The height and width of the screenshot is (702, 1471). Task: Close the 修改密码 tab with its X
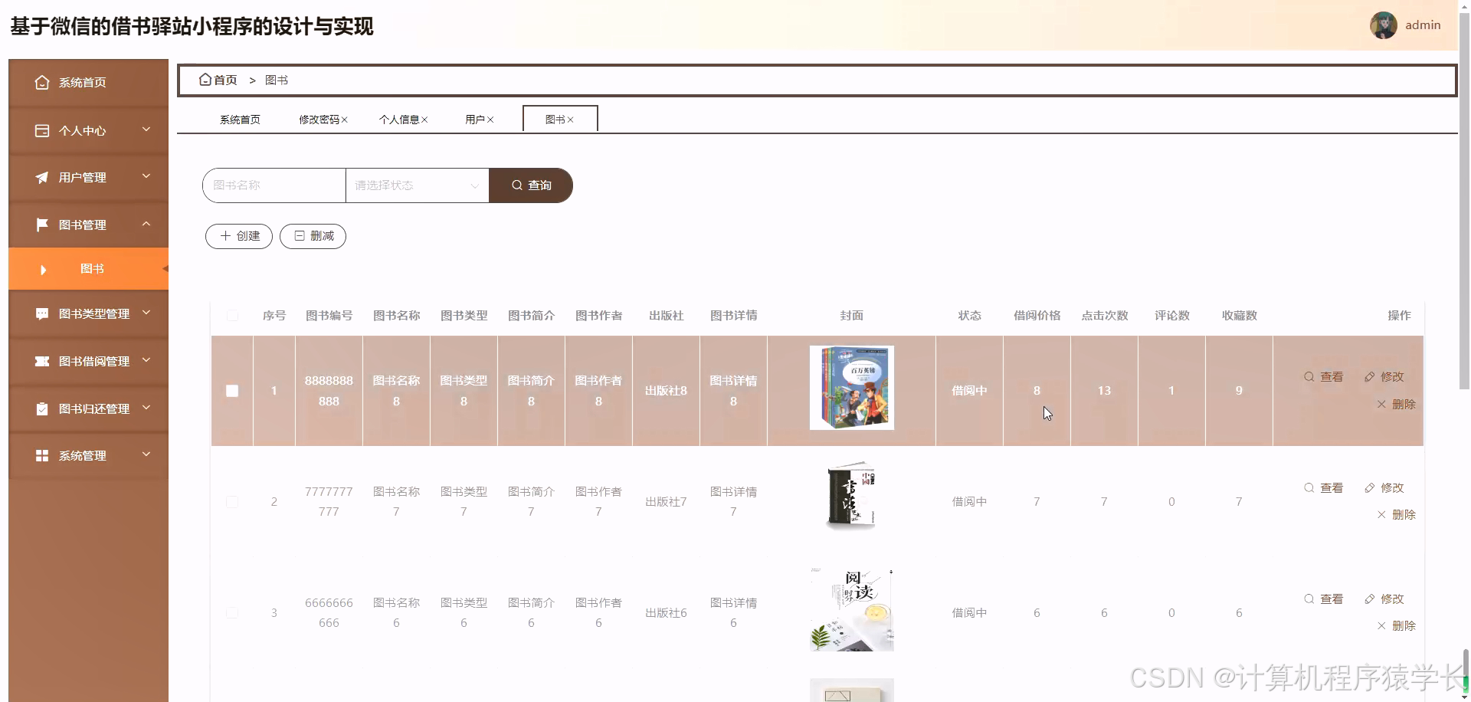(345, 120)
